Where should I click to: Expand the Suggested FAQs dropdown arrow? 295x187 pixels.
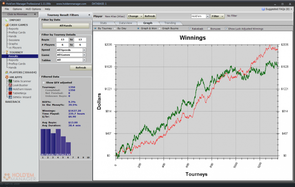pos(292,9)
